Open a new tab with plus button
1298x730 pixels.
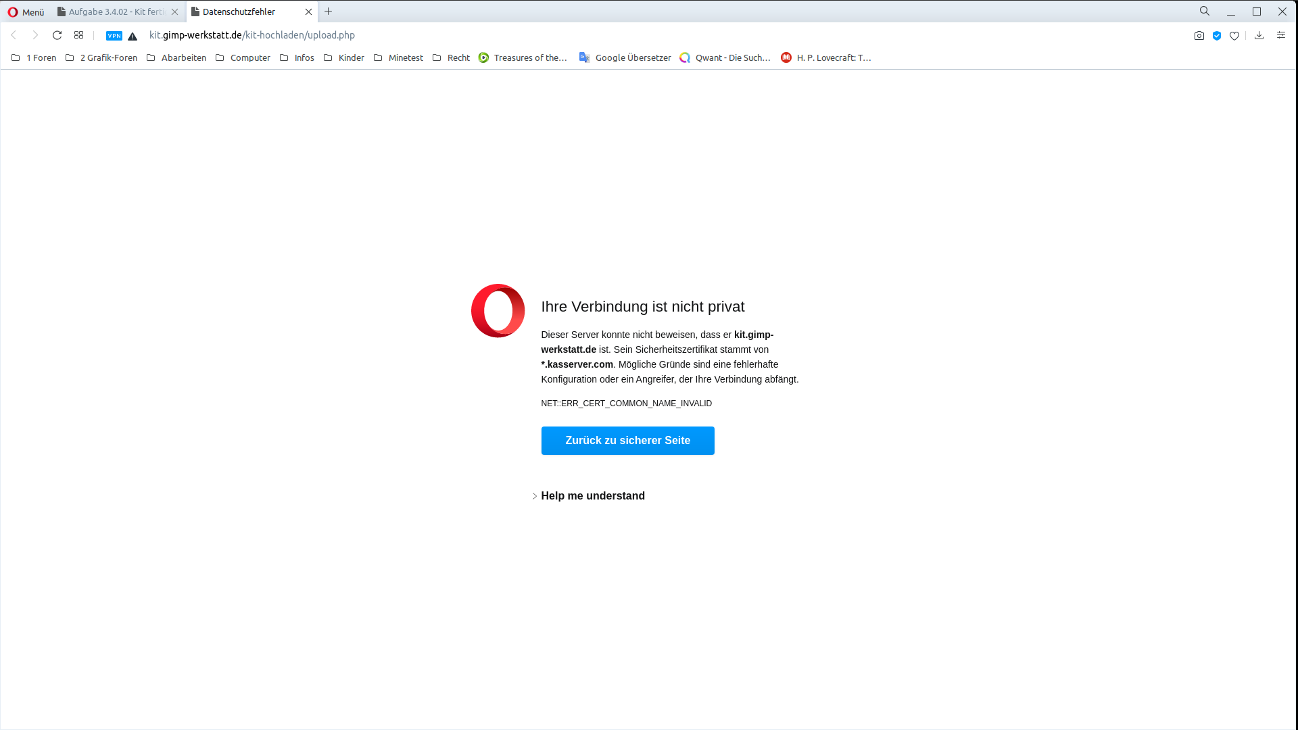[329, 11]
